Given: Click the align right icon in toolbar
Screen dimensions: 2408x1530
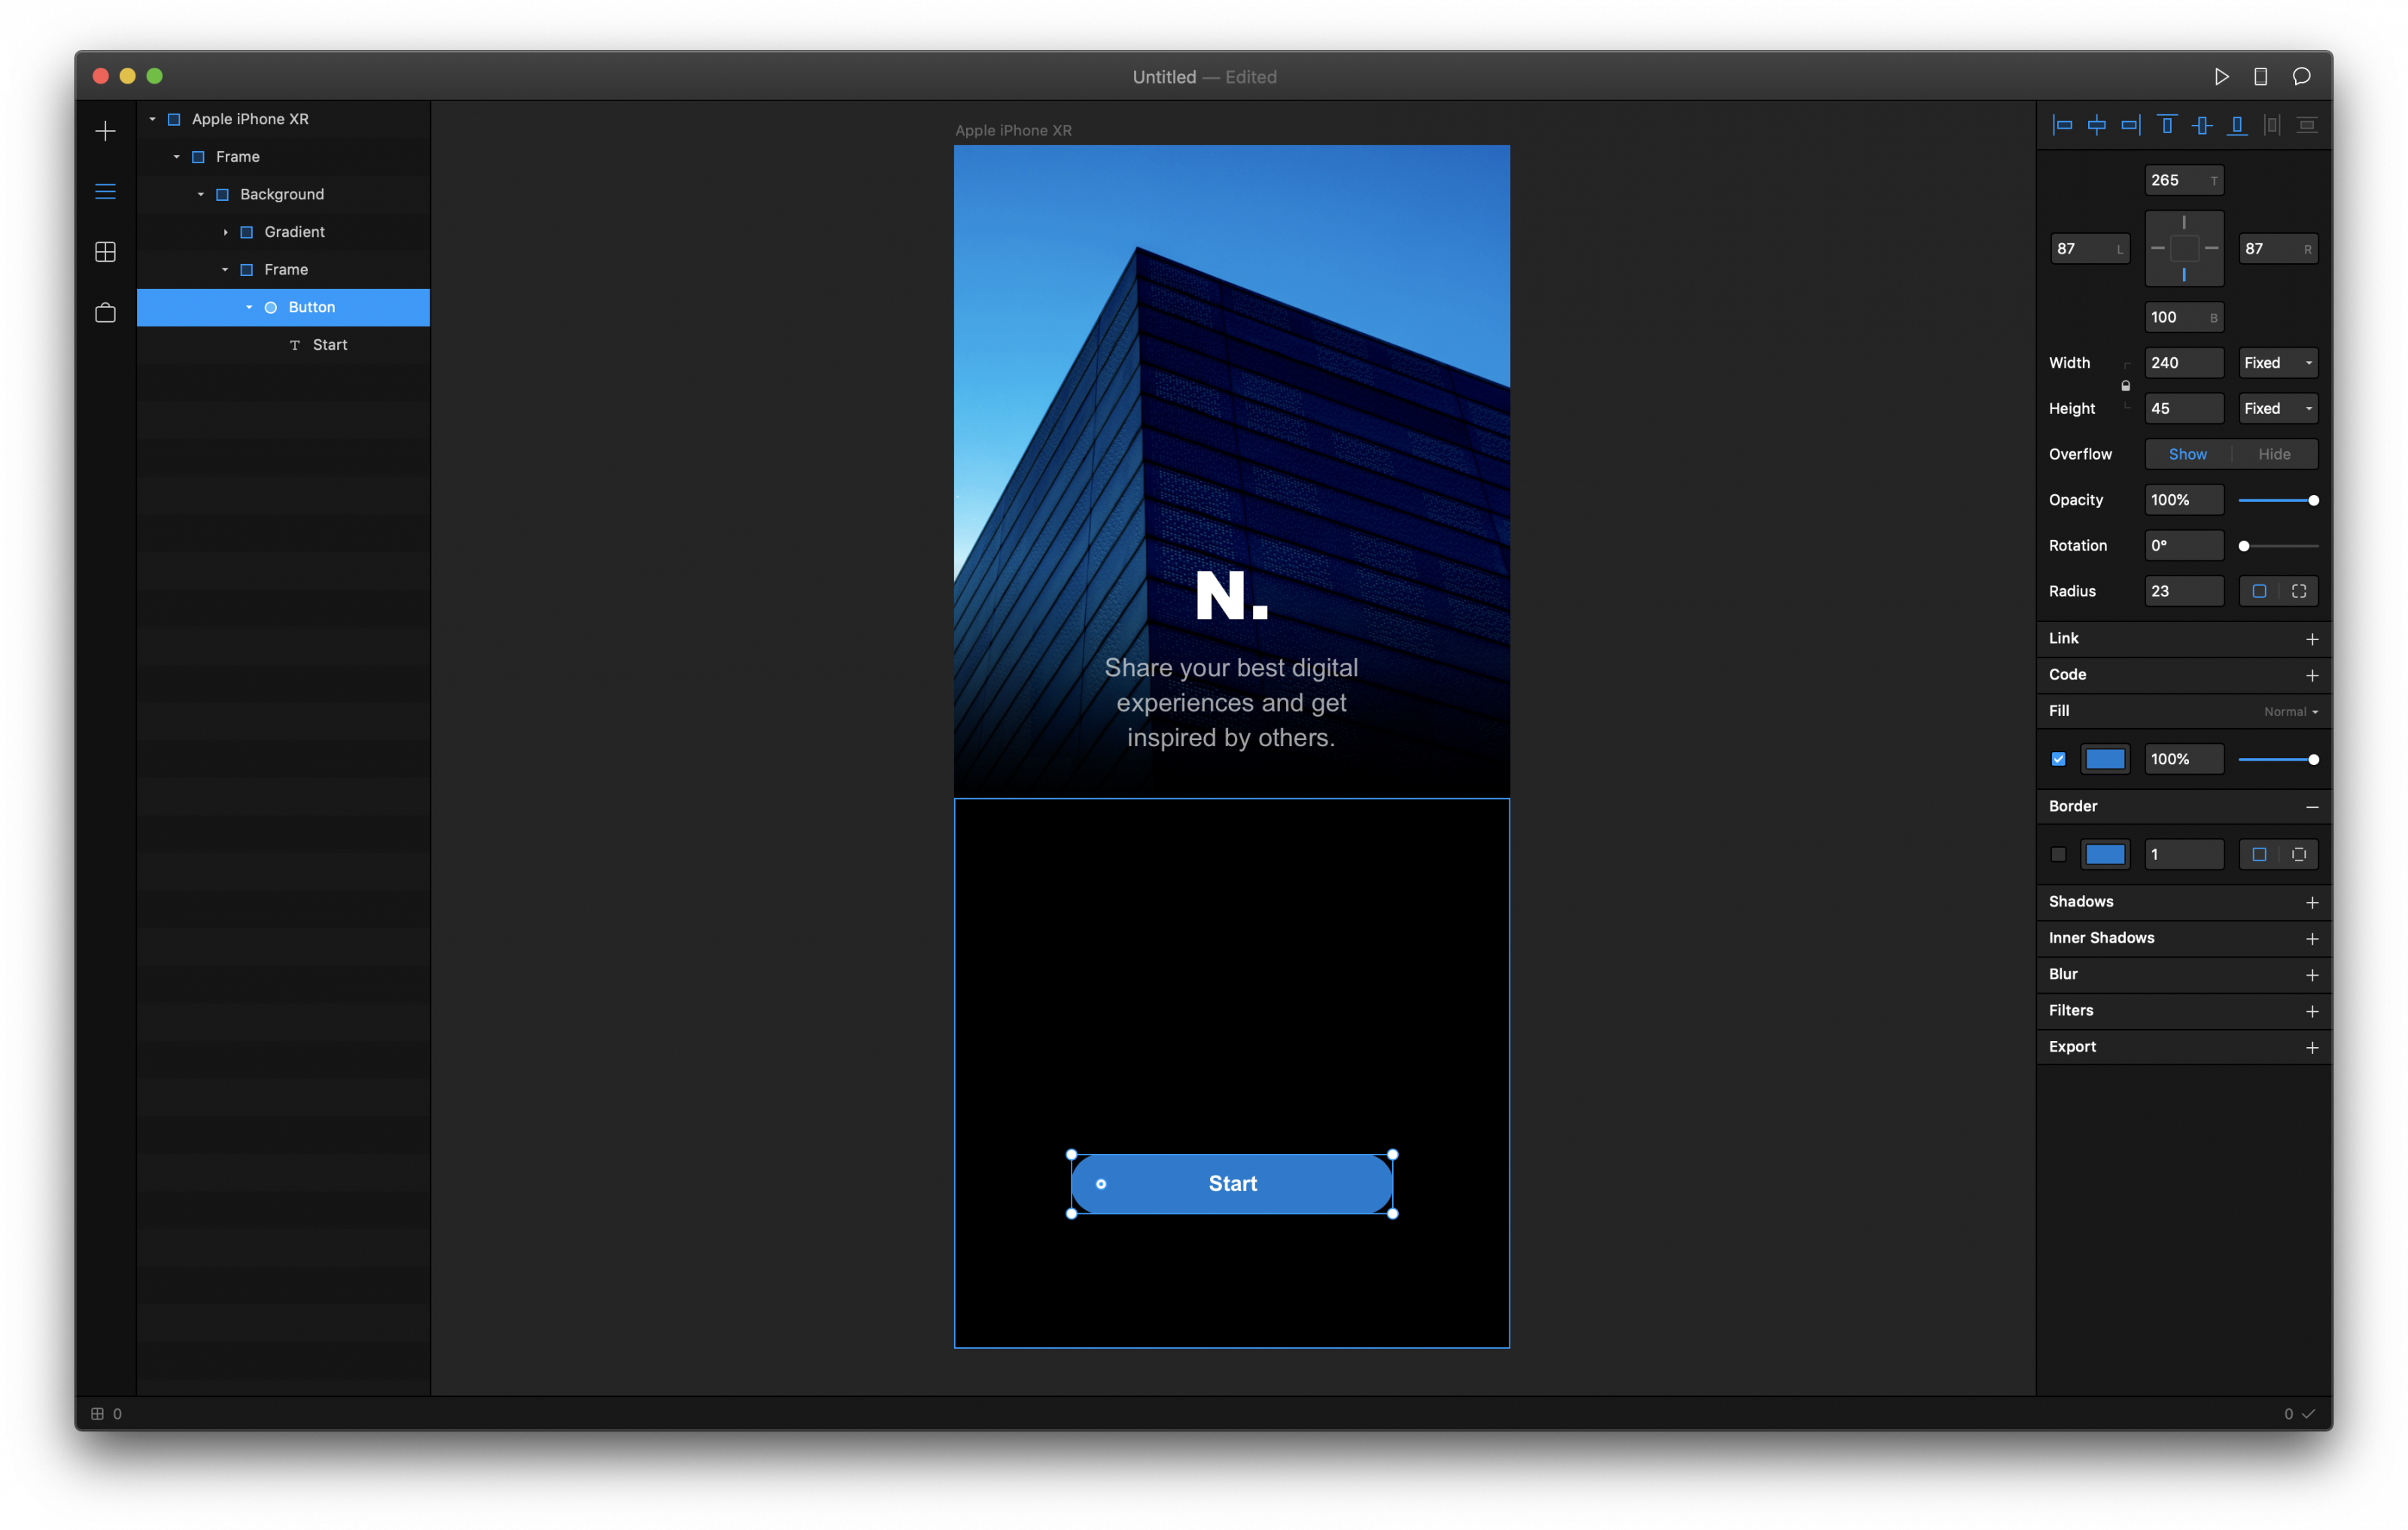Looking at the screenshot, I should (2127, 125).
